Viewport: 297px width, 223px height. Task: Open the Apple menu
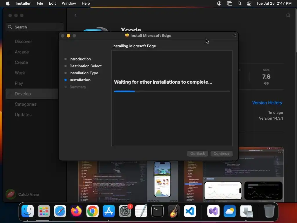8,3
